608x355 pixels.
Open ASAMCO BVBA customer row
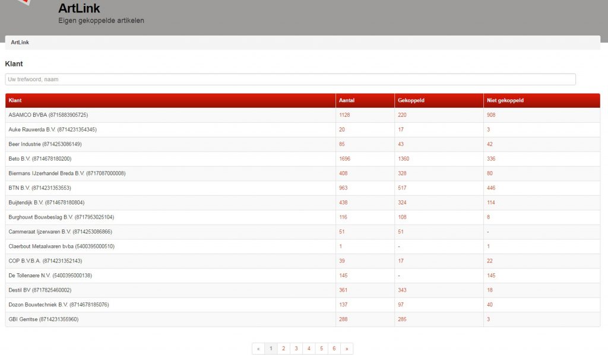[x=48, y=115]
